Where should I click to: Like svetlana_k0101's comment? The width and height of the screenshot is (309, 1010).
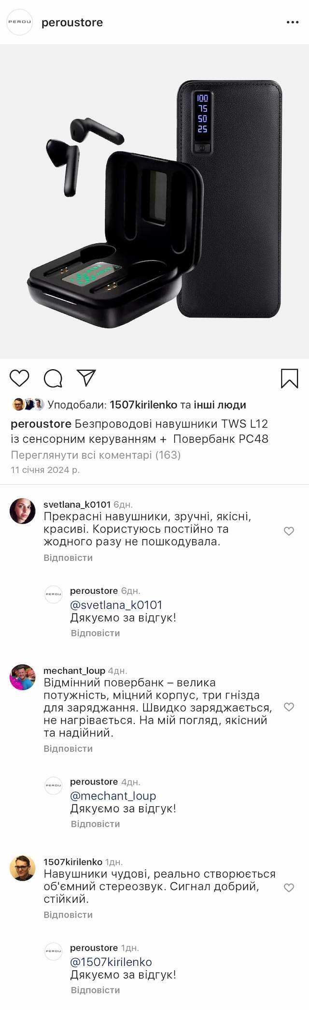click(289, 531)
